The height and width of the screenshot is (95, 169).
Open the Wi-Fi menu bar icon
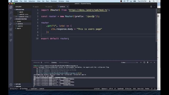(x=128, y=1)
